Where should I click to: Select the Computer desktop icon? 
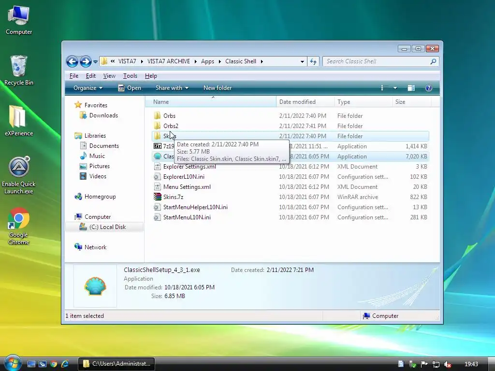[19, 20]
